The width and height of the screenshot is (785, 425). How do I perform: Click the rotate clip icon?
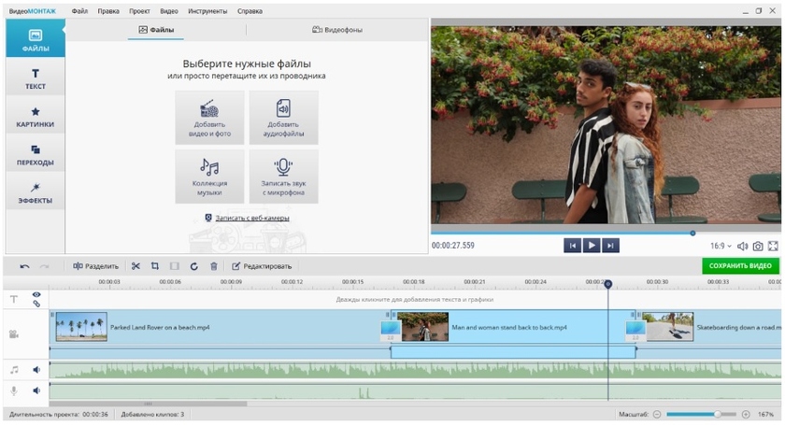193,266
